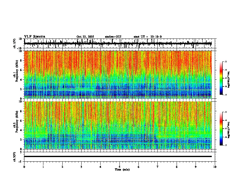Click the "ch.1(V)" waveform axis label
Image resolution: width=242 pixels, height=187 pixels.
coord(14,43)
